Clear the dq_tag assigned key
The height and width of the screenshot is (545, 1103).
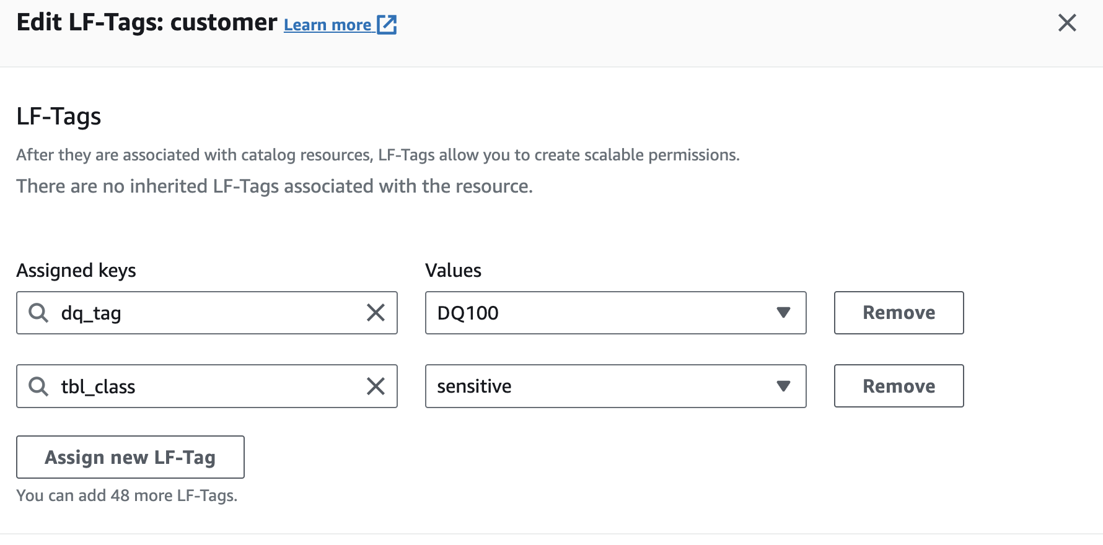[376, 313]
